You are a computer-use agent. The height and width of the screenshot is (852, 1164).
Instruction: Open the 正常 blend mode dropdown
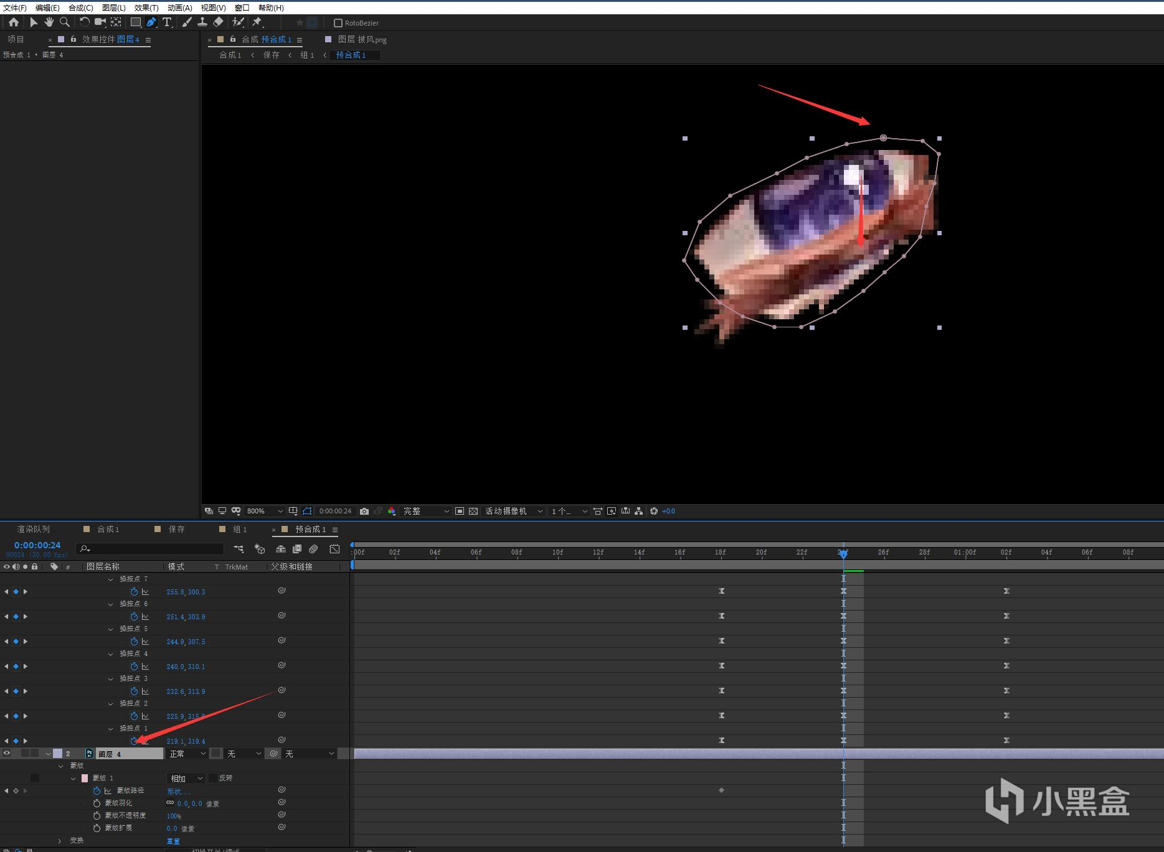coord(187,754)
